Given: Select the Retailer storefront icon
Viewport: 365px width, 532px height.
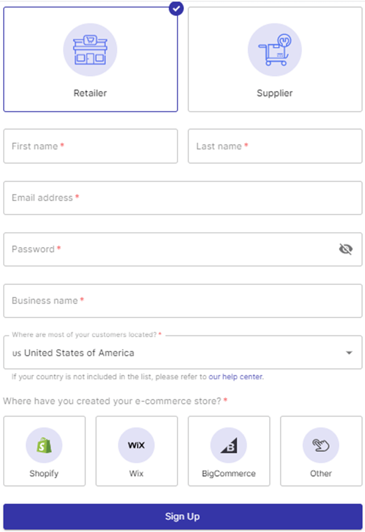Looking at the screenshot, I should pyautogui.click(x=90, y=50).
